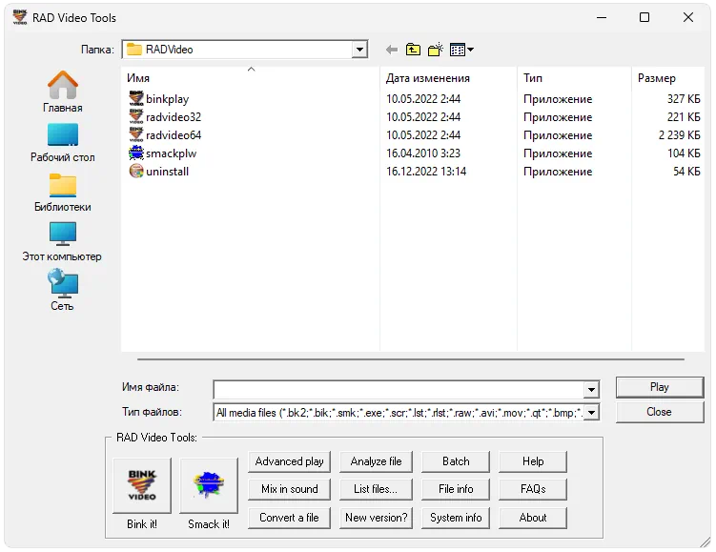Image resolution: width=716 pixels, height=552 pixels.
Task: Click the date 16.12.2022 13:14
Action: [426, 172]
